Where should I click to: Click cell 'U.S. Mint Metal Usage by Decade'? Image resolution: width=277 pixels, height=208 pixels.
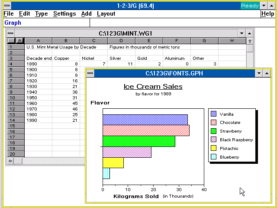pyautogui.click(x=61, y=47)
